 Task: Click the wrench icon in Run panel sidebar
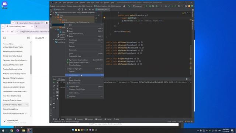click(54, 86)
